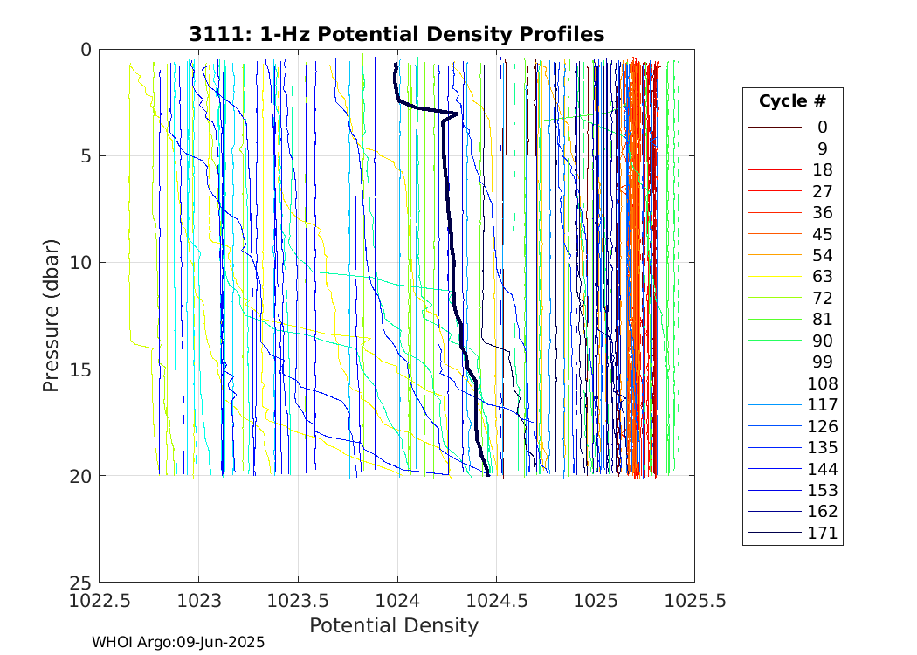Click y-axis tick label 20
917x655 pixels.
(81, 476)
